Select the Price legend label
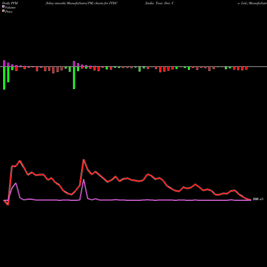The height and width of the screenshot is (267, 267). pos(9,12)
